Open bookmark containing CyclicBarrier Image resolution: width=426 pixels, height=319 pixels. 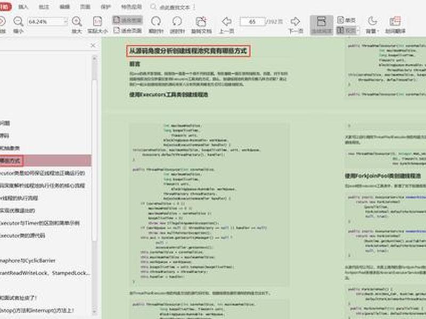coord(28,261)
